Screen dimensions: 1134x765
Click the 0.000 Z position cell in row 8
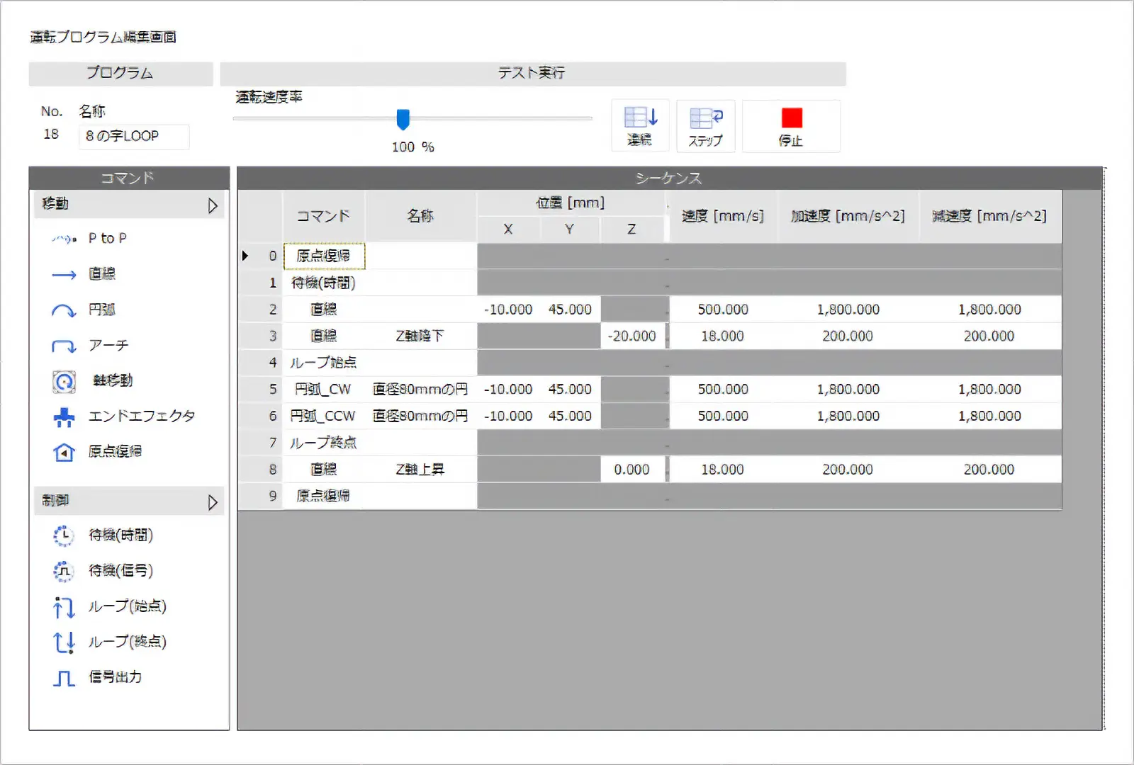[x=633, y=470]
